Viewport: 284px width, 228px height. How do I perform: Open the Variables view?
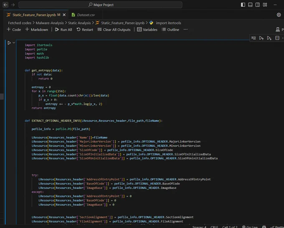(x=147, y=30)
